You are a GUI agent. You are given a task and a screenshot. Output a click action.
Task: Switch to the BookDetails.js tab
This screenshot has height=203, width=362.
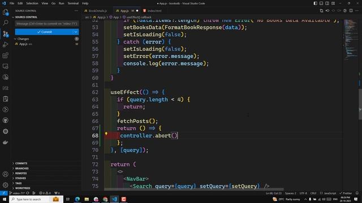tap(98, 11)
